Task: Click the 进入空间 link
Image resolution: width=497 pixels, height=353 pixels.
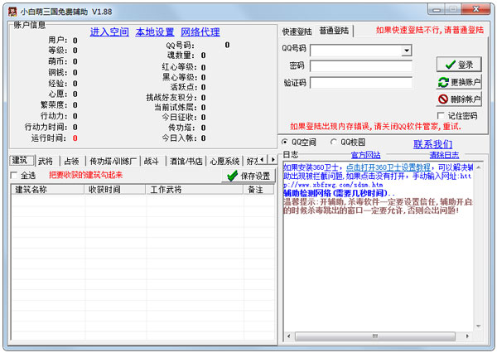Action: pos(109,32)
